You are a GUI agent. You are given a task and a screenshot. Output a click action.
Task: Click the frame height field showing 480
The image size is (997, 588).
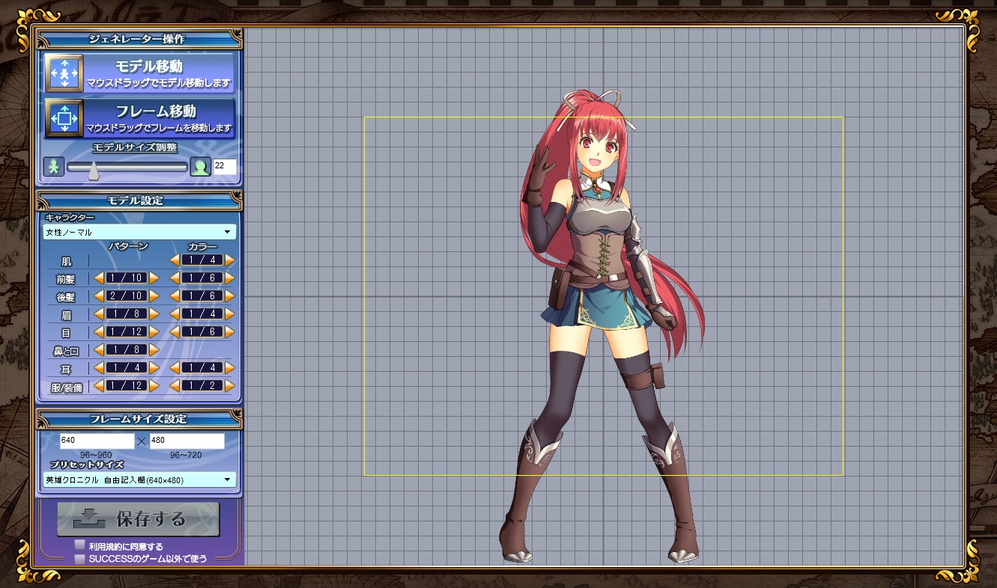click(x=187, y=441)
